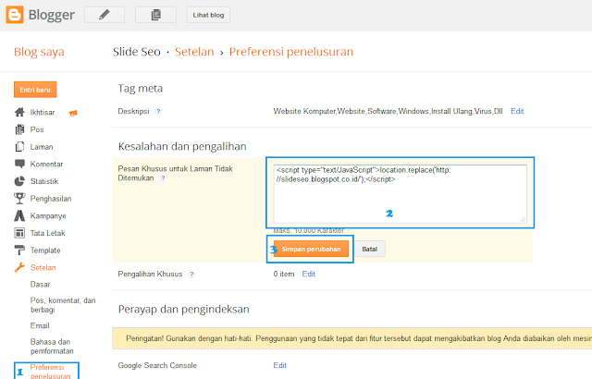The height and width of the screenshot is (379, 592).
Task: Click the Kampanye AdWords icon
Action: 19,215
